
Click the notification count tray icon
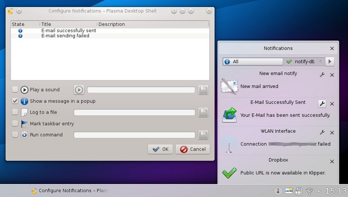[x=278, y=191]
